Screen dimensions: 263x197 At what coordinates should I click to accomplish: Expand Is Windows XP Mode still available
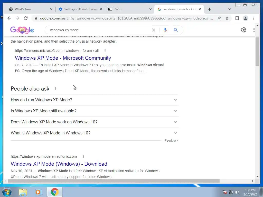click(x=95, y=111)
